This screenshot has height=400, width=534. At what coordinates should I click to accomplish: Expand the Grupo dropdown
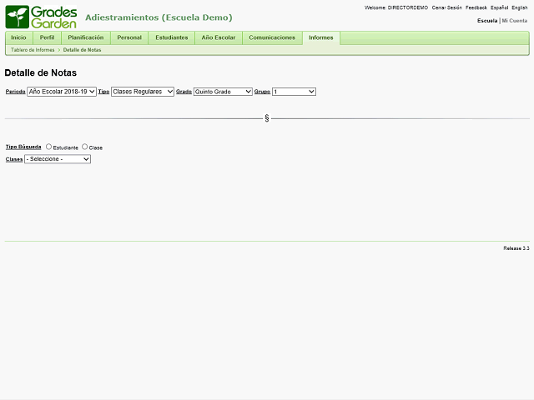(x=294, y=92)
